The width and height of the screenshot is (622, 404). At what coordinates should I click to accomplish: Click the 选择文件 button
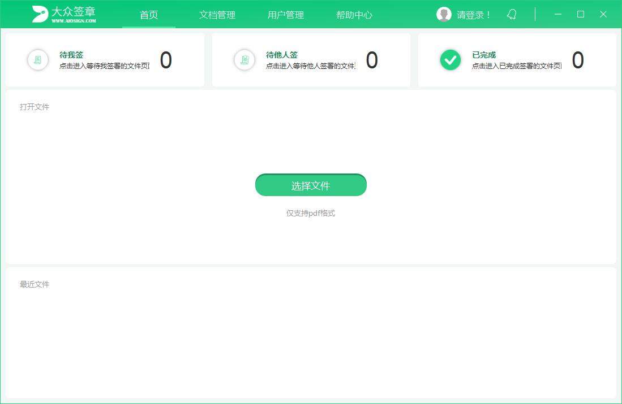tap(311, 185)
